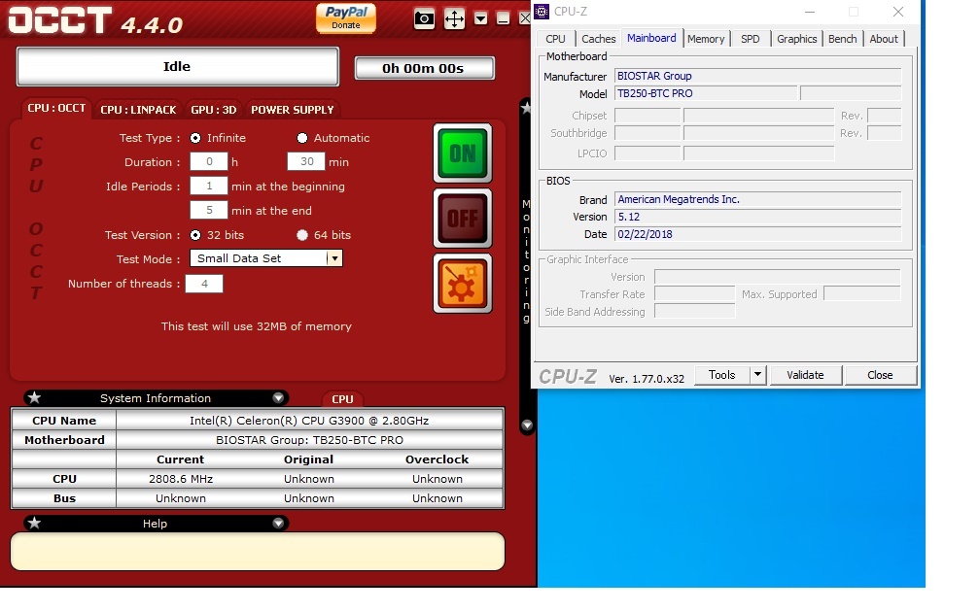
Task: Open the SPD tab in CPU-Z
Action: 750,39
